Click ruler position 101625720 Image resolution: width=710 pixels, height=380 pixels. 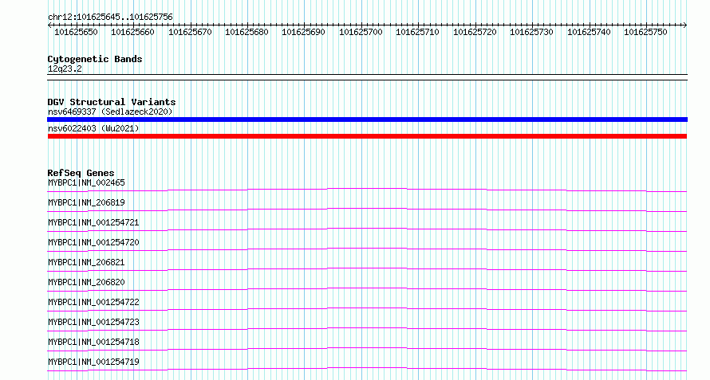click(475, 32)
